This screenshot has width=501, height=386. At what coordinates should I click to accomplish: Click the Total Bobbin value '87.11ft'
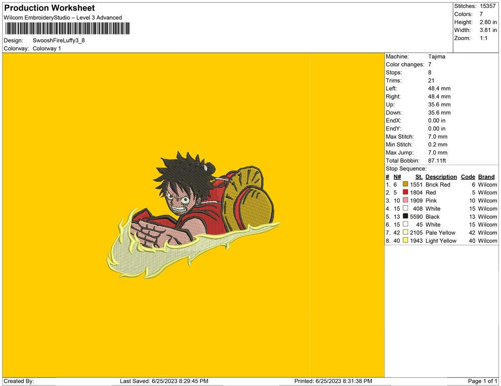point(437,161)
